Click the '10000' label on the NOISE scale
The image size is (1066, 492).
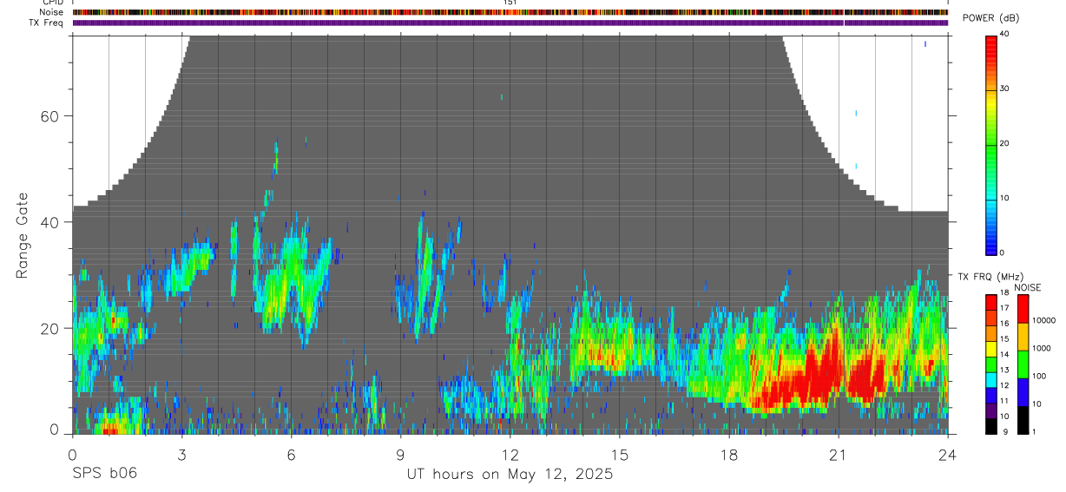click(x=1043, y=320)
